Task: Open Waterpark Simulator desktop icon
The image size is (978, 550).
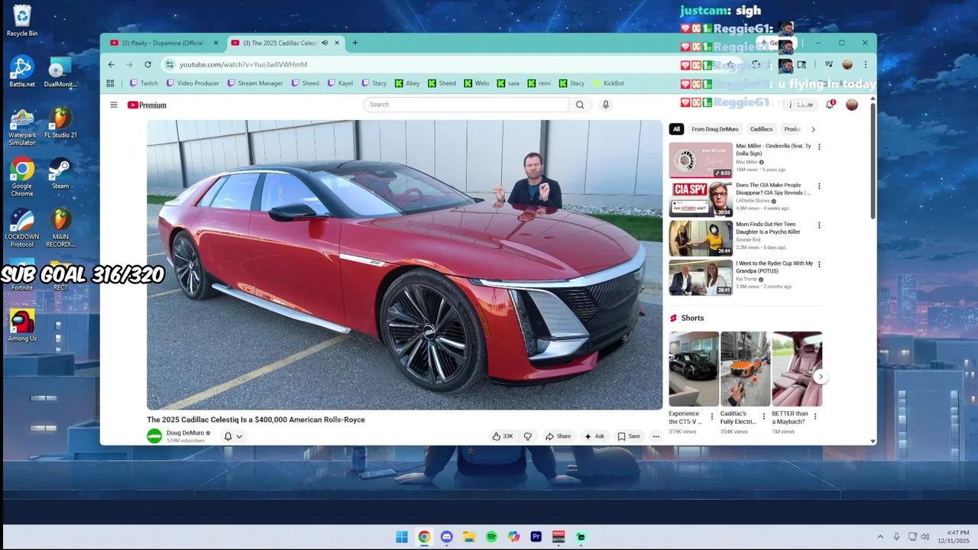Action: [x=22, y=127]
